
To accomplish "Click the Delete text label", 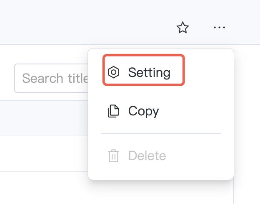I will point(147,156).
